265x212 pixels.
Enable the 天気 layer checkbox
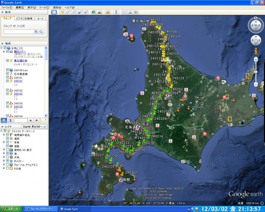tap(7, 157)
